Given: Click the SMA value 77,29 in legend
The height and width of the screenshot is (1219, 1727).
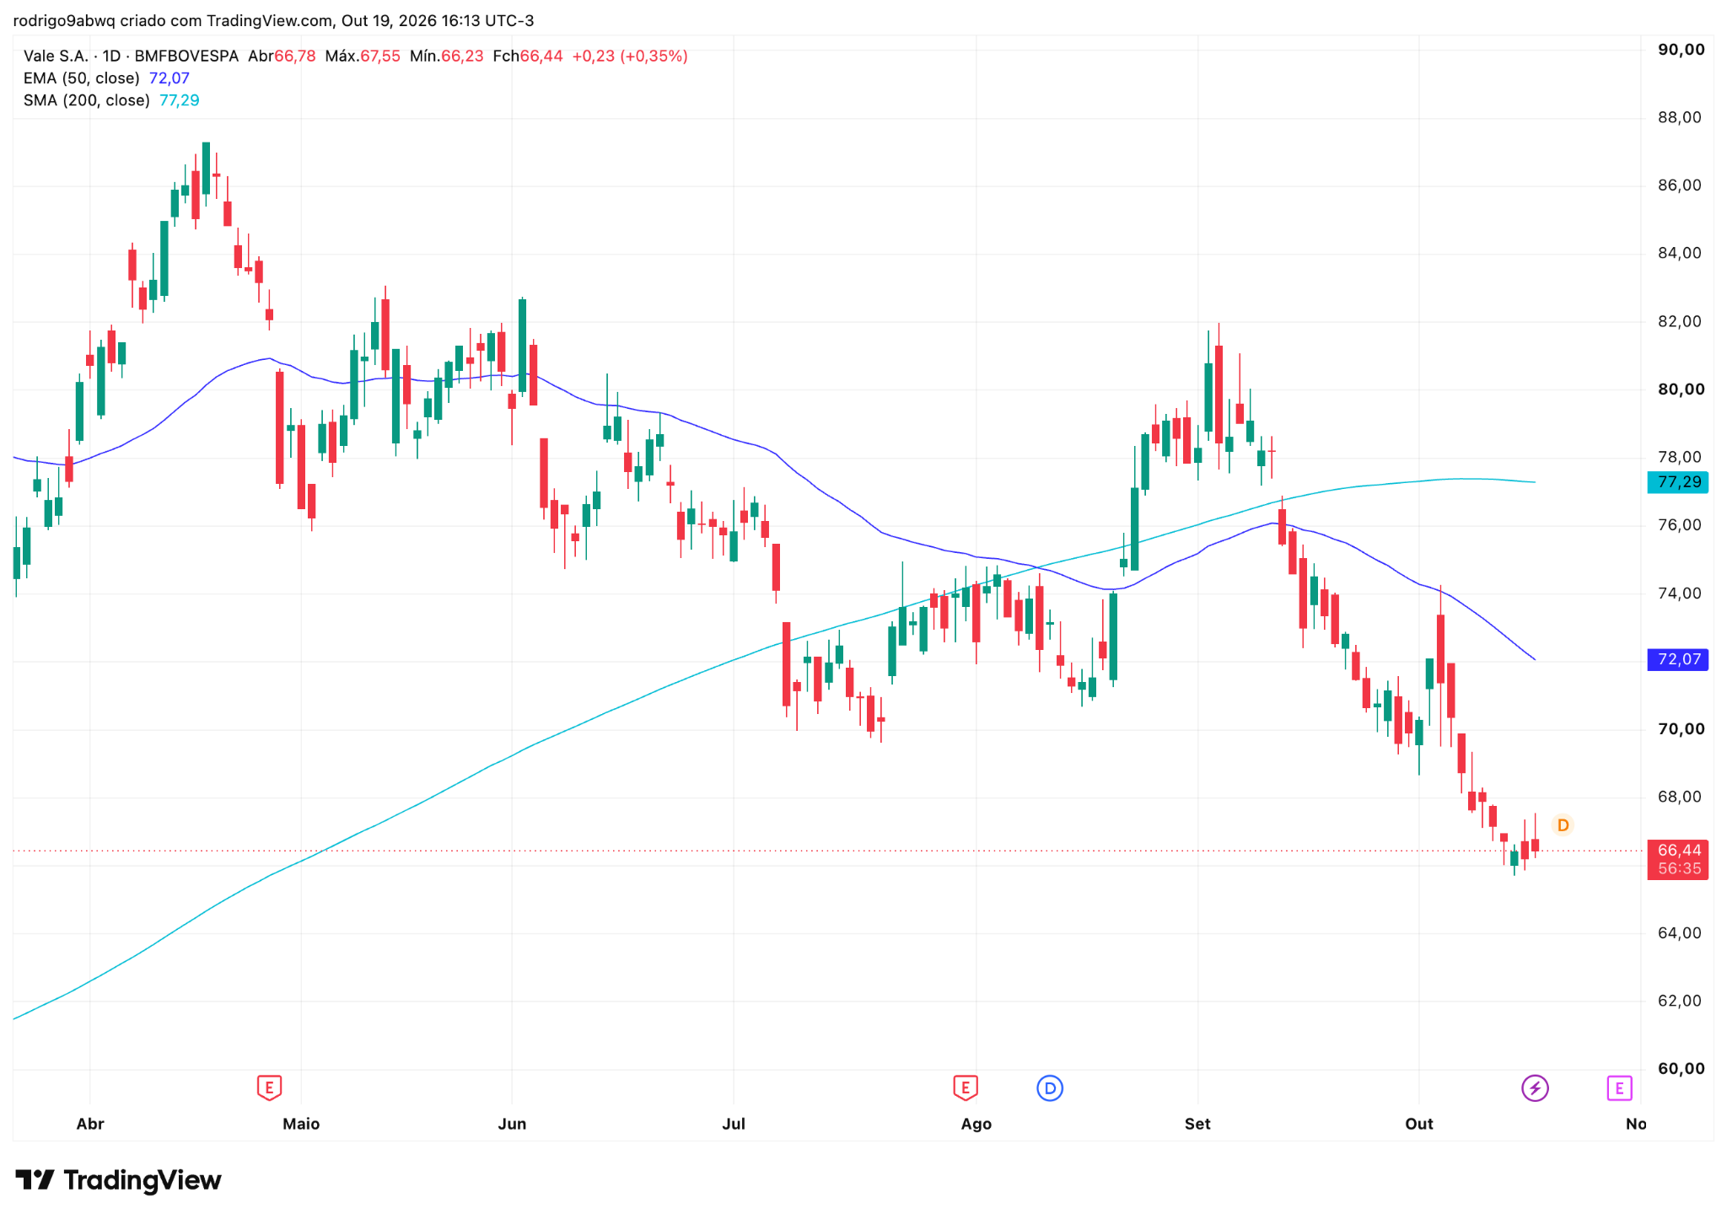Looking at the screenshot, I should click(x=180, y=100).
